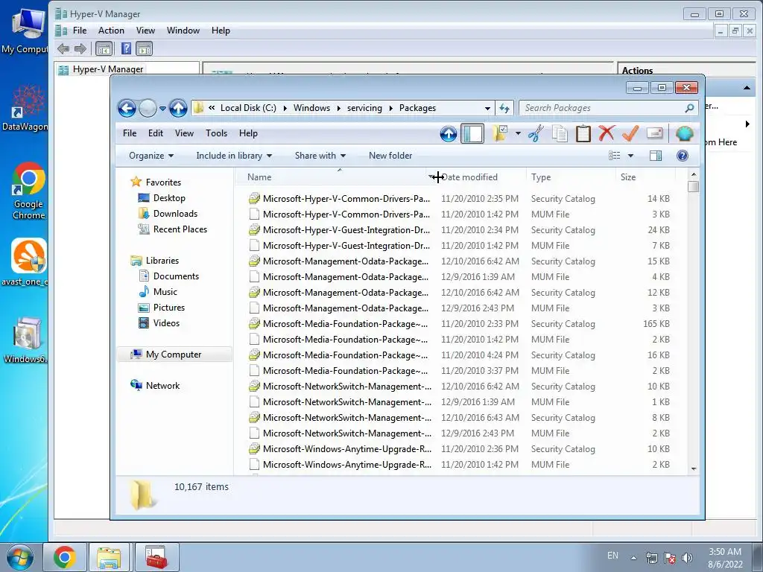Open Window menu in Hyper-V Manager
The width and height of the screenshot is (763, 572).
tap(183, 31)
